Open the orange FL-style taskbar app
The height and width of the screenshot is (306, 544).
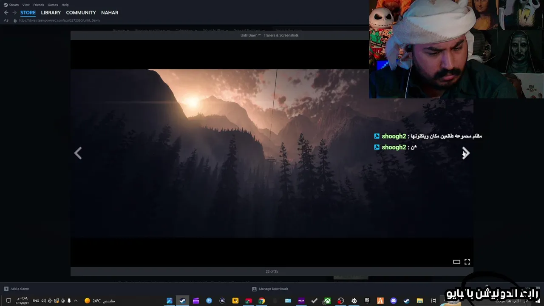click(x=380, y=300)
